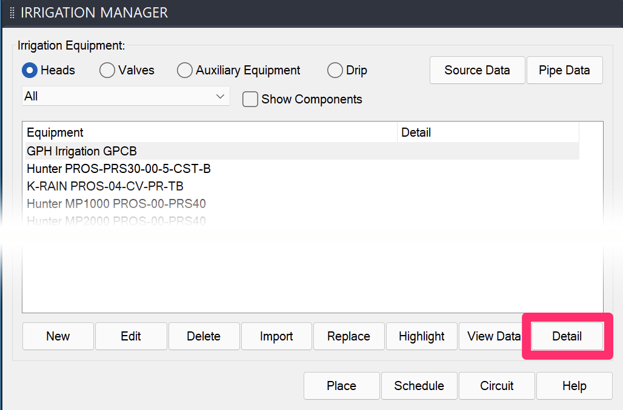Select K-RAIN PROS-04-CV-PR-TB row
Image resolution: width=623 pixels, height=410 pixels.
point(302,186)
